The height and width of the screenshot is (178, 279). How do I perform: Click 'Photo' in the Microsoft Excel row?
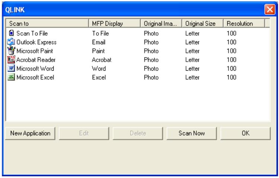click(151, 77)
